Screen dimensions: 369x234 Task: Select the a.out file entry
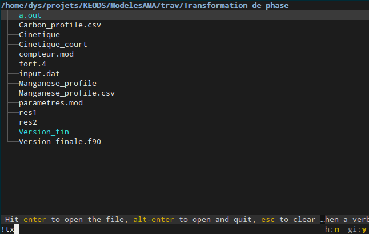30,15
